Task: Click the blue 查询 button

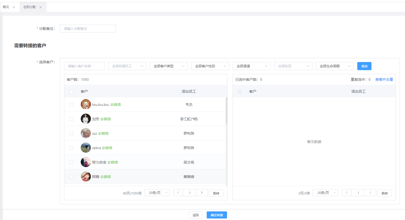Action: pos(364,66)
